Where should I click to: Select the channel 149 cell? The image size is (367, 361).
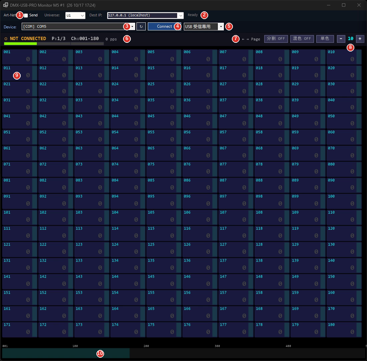[308, 281]
